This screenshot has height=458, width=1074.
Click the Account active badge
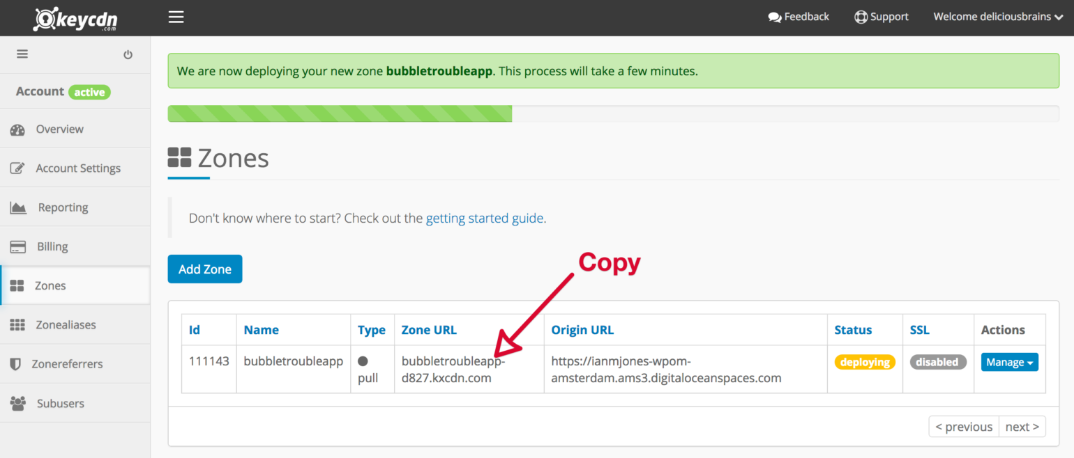[x=89, y=92]
